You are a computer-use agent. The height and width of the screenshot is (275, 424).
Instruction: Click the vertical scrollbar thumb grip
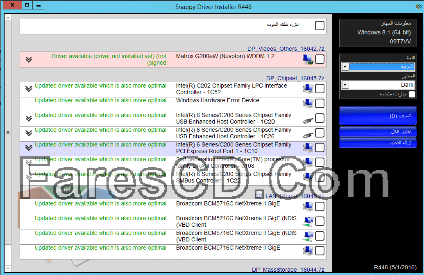pyautogui.click(x=8, y=133)
